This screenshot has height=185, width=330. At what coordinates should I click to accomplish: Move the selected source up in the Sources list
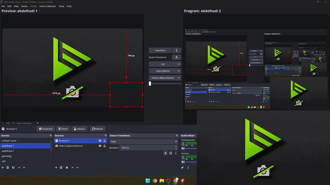pyautogui.click(x=73, y=168)
